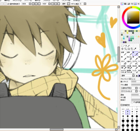Choose the teal swatch in palette
140x131 pixels.
tap(124, 38)
